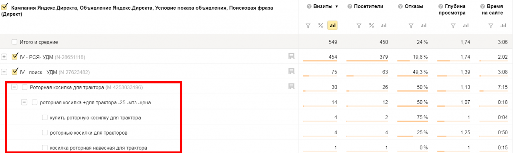Click the visits bar for IV - РСЯ- УДМ
513x153 pixels.
[x=320, y=61]
